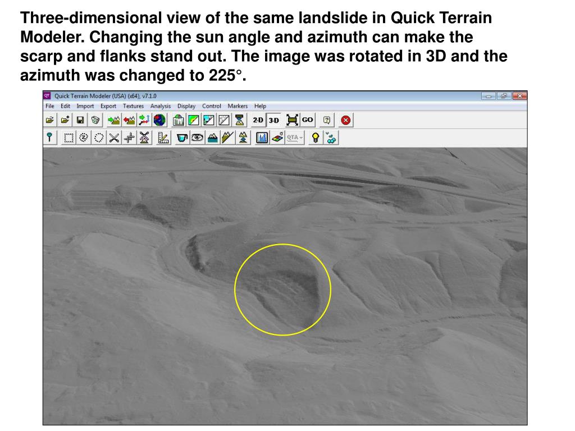This screenshot has width=575, height=431.
Task: Click the color height map texture icon
Action: point(194,120)
